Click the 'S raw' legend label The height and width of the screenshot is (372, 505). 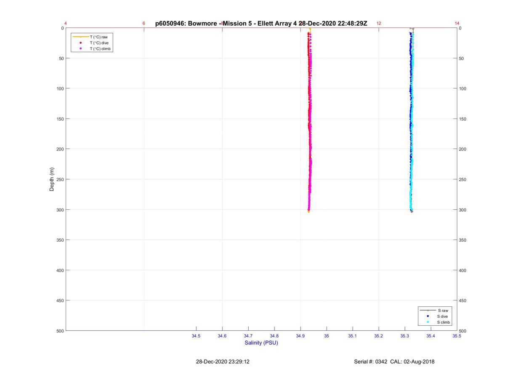coord(443,310)
